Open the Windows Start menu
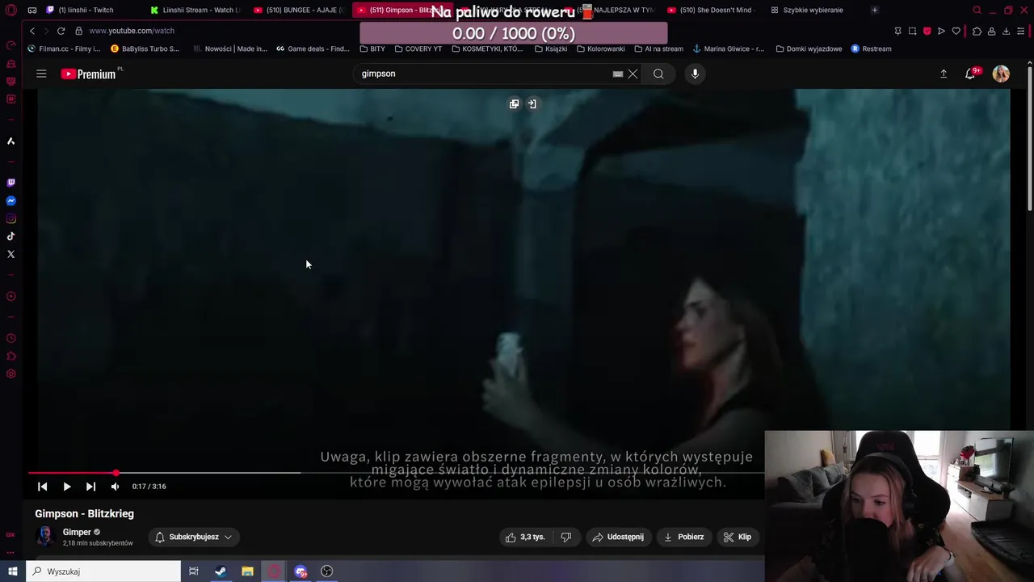 tap(12, 571)
